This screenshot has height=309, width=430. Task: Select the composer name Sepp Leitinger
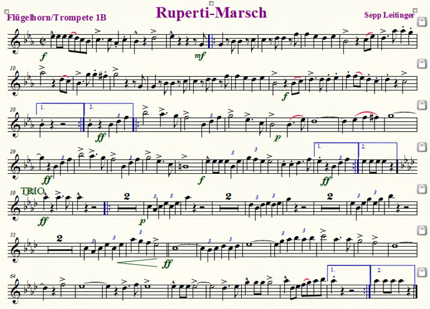pyautogui.click(x=389, y=15)
